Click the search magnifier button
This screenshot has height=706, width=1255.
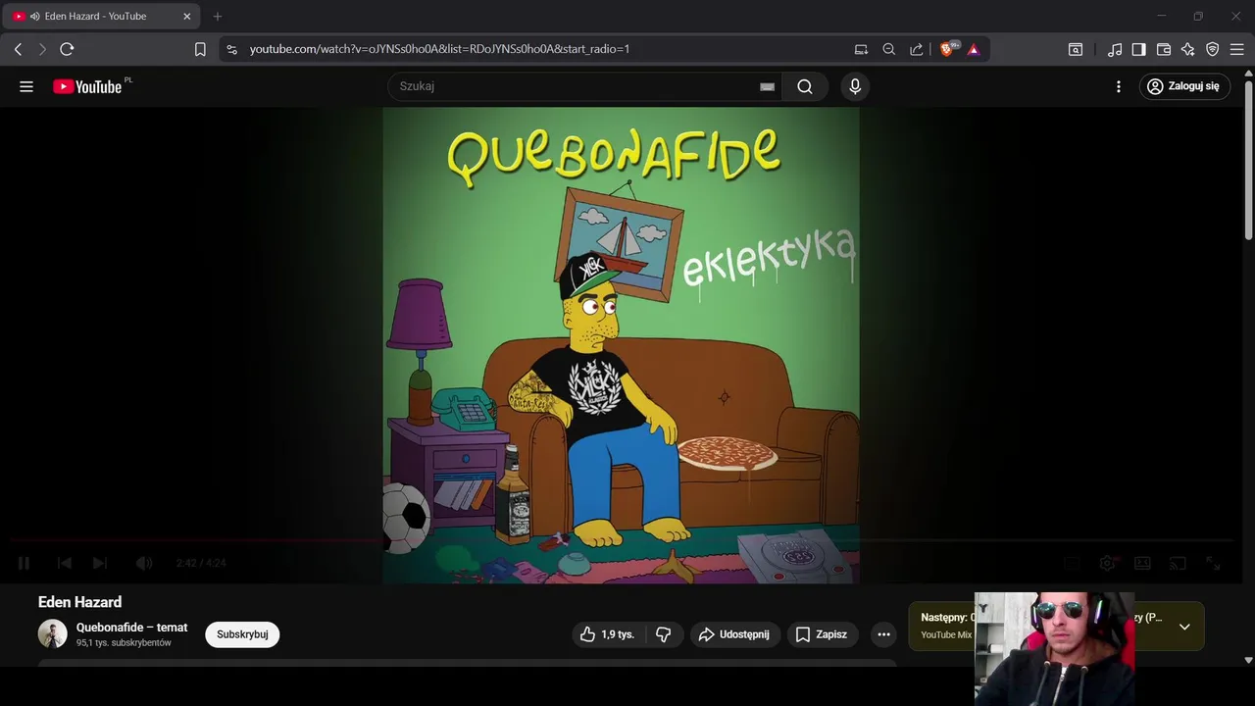pos(805,86)
